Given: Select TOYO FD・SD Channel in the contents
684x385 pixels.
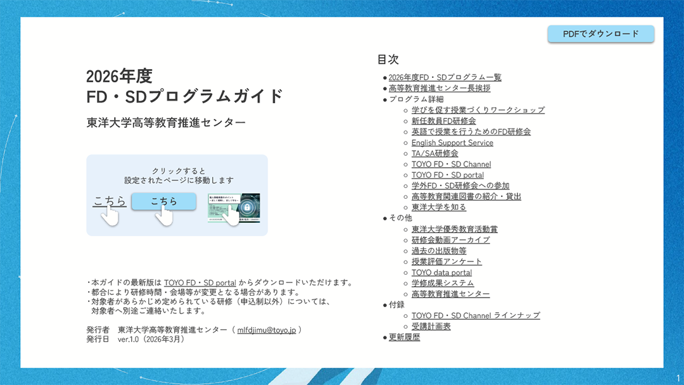Looking at the screenshot, I should pos(452,164).
